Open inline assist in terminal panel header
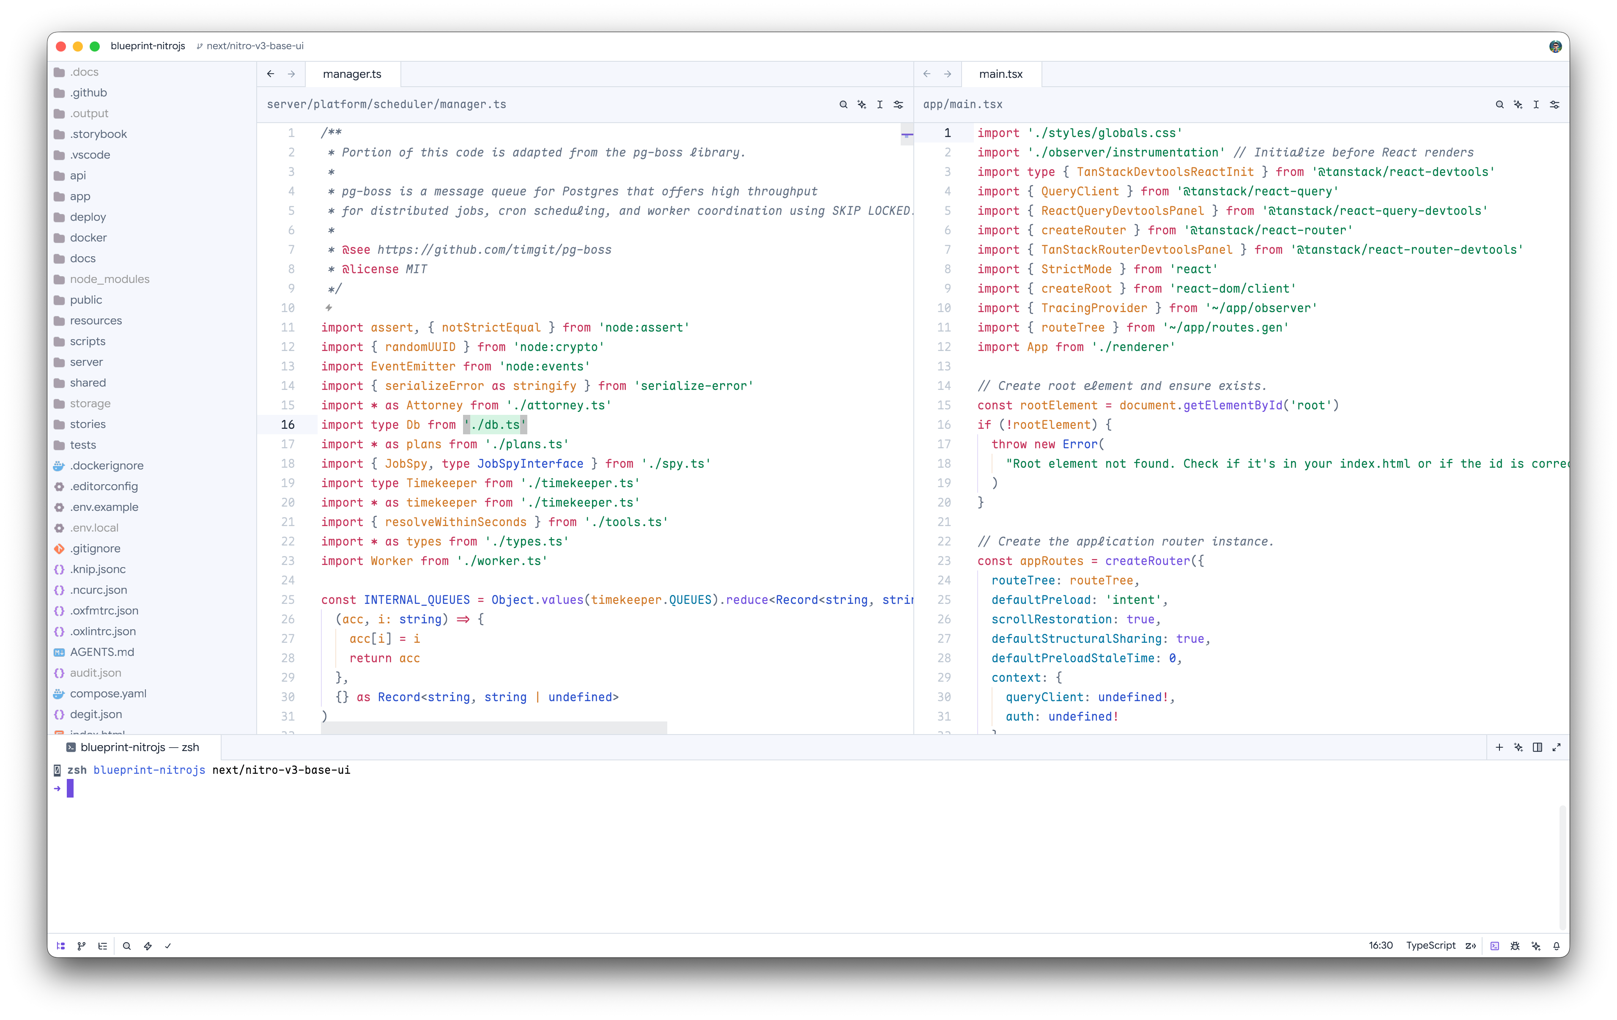The image size is (1617, 1020). [1518, 747]
